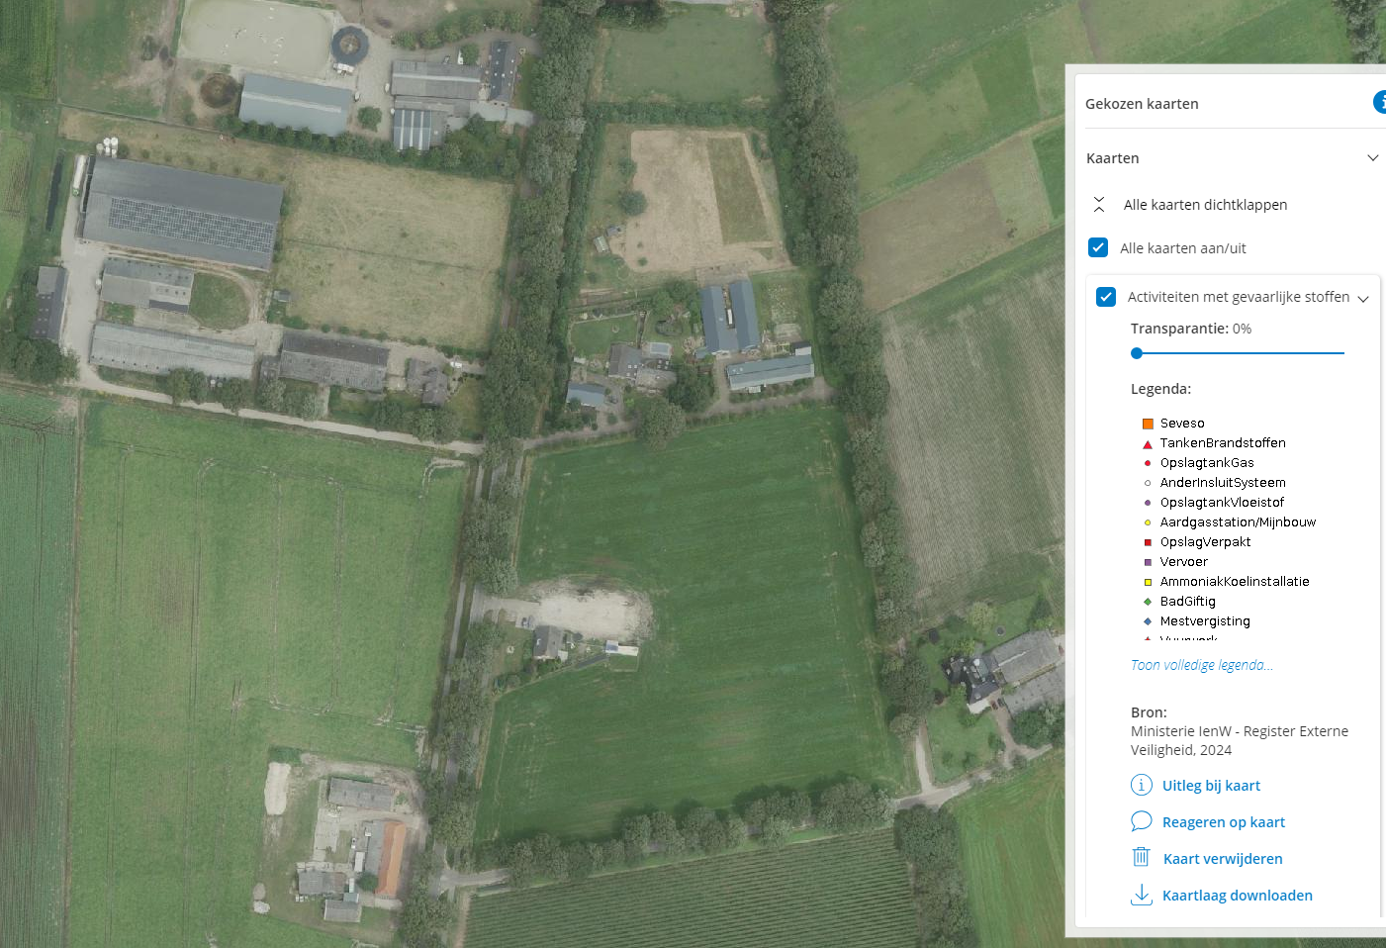The width and height of the screenshot is (1386, 948).
Task: Click the Kaarten section label
Action: (1113, 158)
